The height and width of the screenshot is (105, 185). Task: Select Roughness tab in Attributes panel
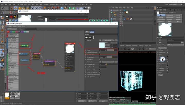coord(170,15)
